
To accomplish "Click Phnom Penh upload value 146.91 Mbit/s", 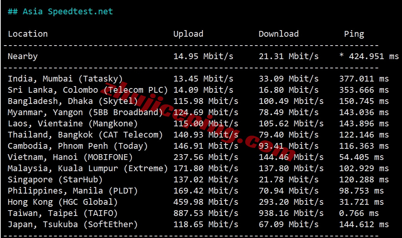I will coord(206,146).
